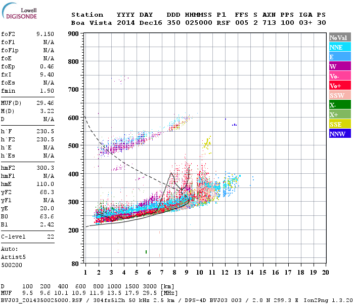Click the blue NNW echo dots near 13 MHz
This screenshot has width=354, height=304.
click(x=234, y=125)
